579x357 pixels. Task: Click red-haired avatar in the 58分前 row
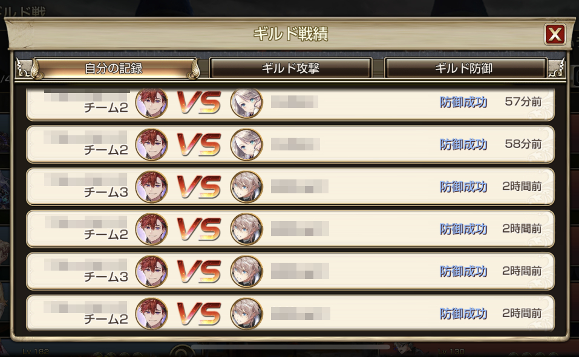[x=151, y=144]
